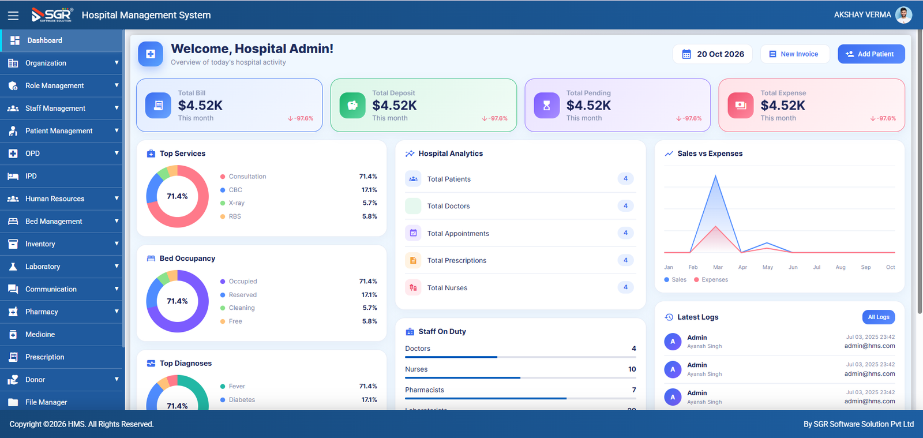Click the Total Pending hourglass icon
Viewport: 923px width, 438px height.
point(546,106)
